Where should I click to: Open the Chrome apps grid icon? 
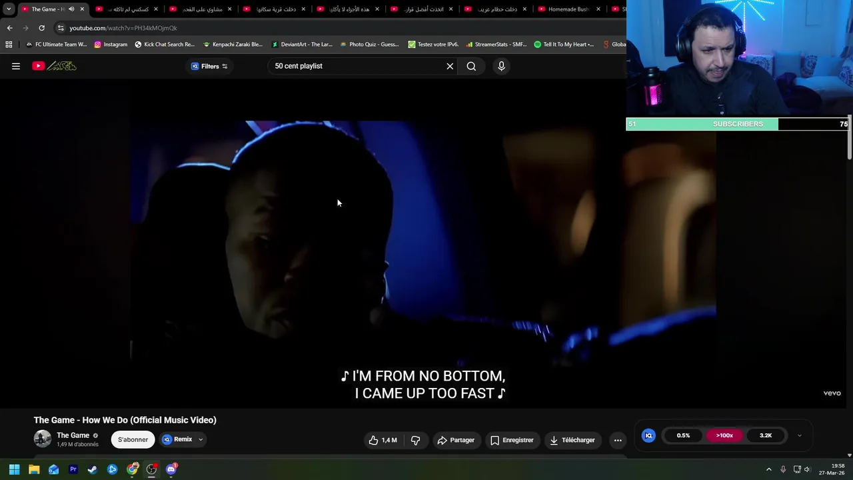(x=9, y=45)
